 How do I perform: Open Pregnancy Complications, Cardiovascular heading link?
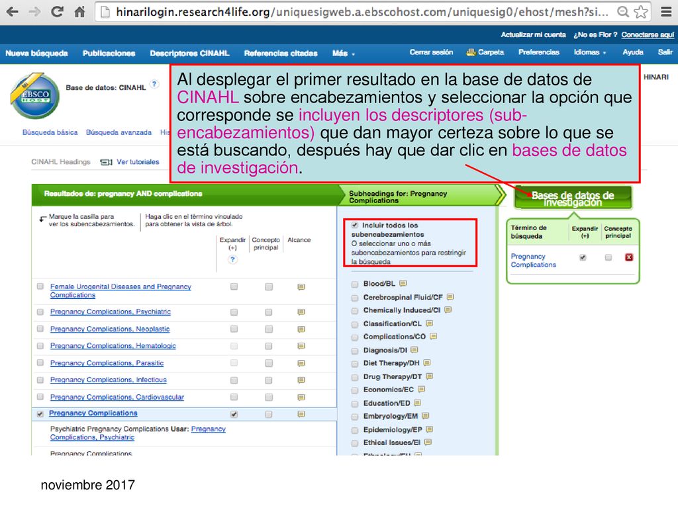[x=117, y=397]
